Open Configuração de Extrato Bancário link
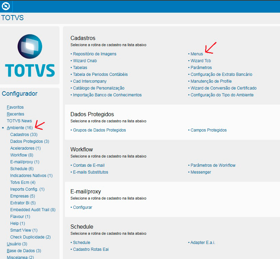This screenshot has height=259, width=280. click(221, 74)
